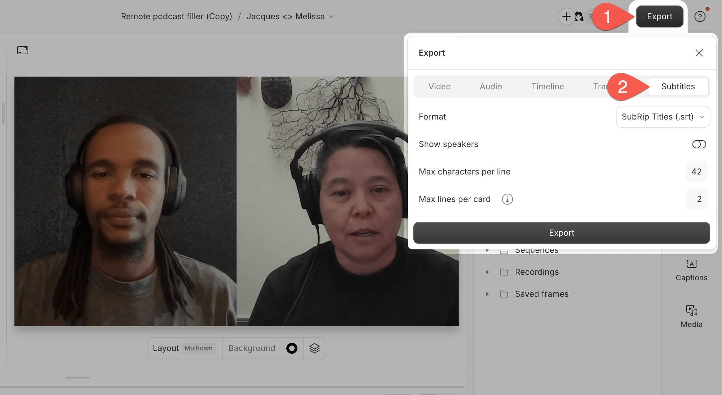The width and height of the screenshot is (722, 395).
Task: Click the user avatar icon in top bar
Action: coord(579,16)
